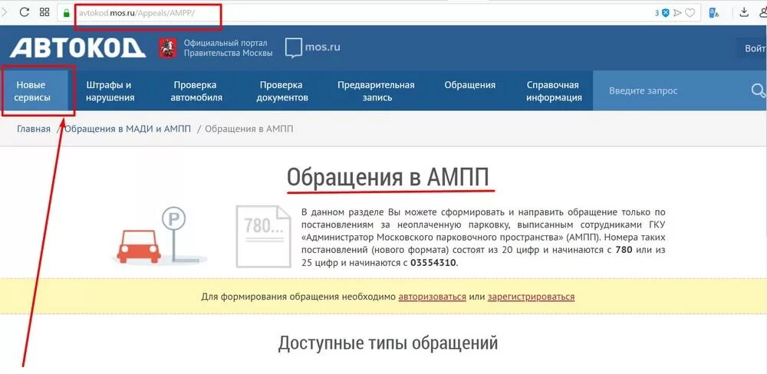
Task: Click the Войти login button
Action: click(x=753, y=48)
